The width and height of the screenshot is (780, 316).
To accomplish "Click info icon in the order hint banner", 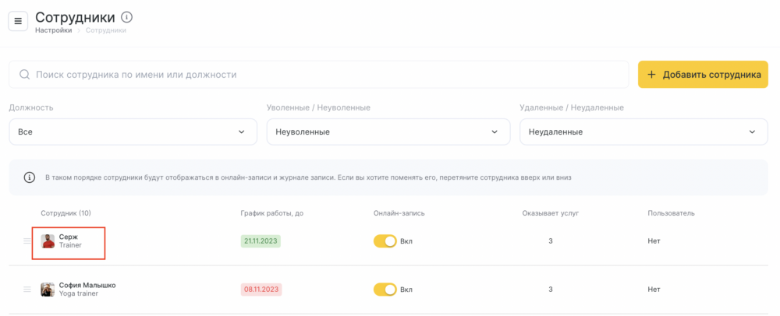I will (x=30, y=177).
